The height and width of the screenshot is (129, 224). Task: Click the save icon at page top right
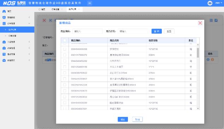click(216, 20)
